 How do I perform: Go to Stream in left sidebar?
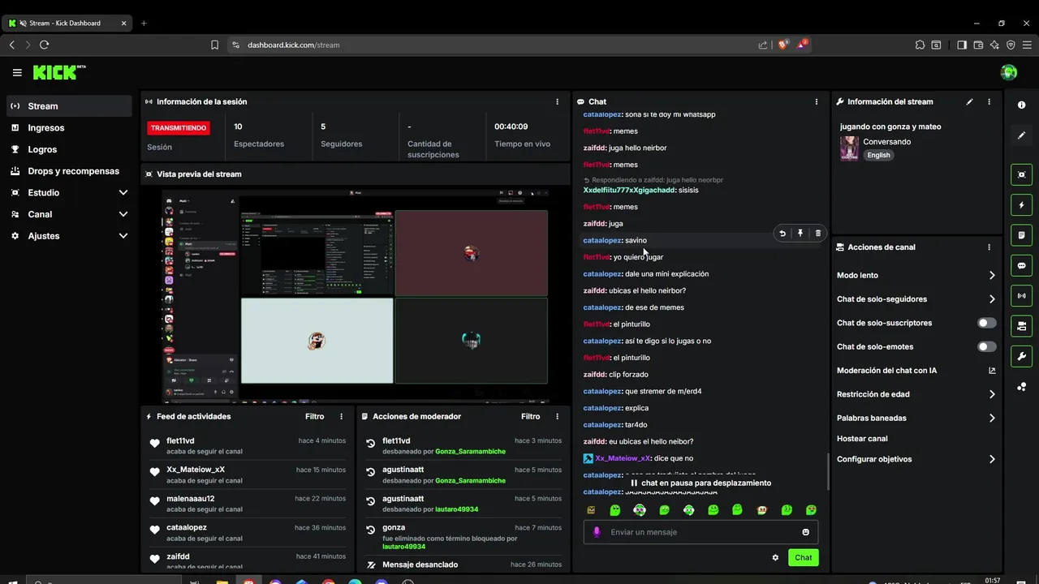point(69,106)
